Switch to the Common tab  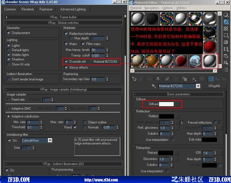(x=10, y=9)
